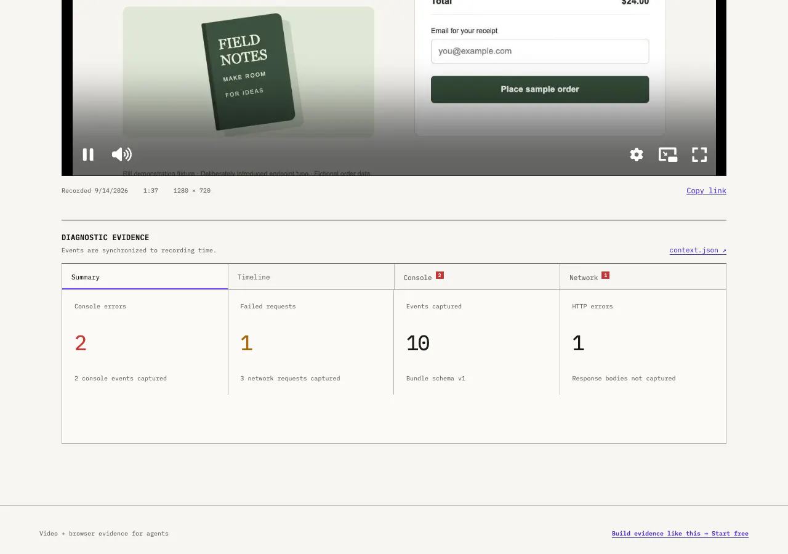This screenshot has width=788, height=554.
Task: Select "Response bodies not captured" text
Action: (624, 379)
